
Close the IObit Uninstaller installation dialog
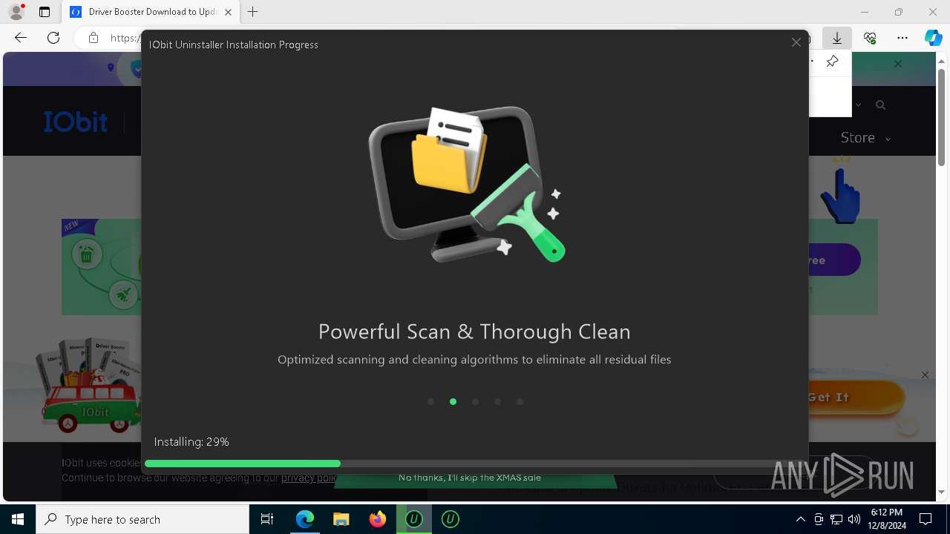(796, 43)
